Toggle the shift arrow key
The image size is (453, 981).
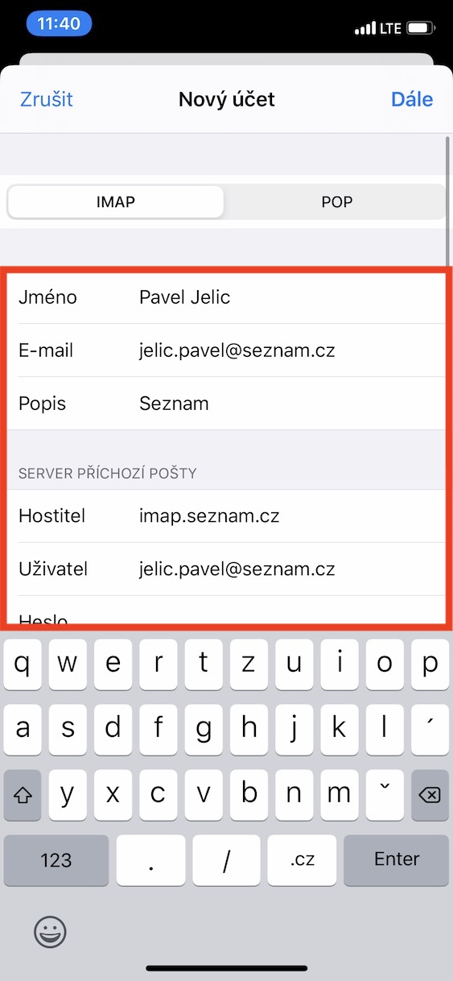(x=23, y=795)
